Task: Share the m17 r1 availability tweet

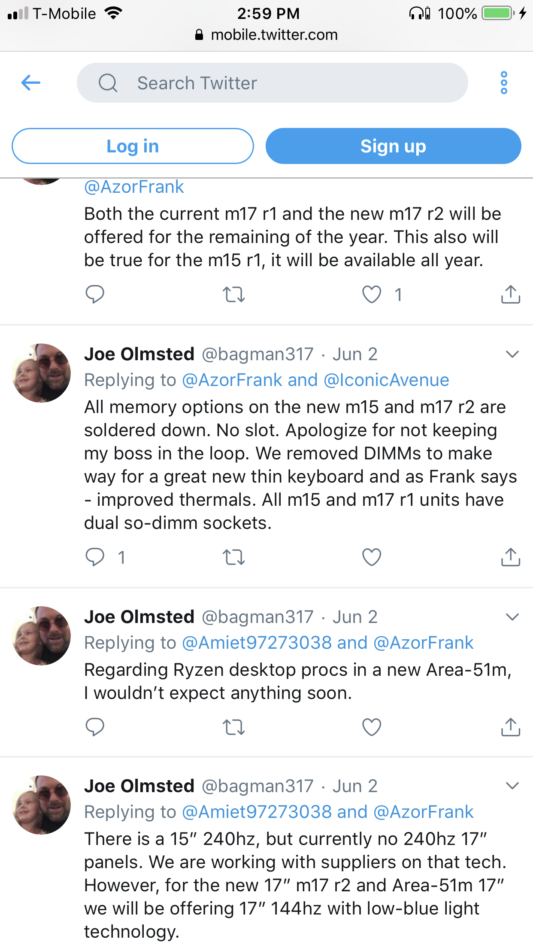Action: [x=510, y=295]
